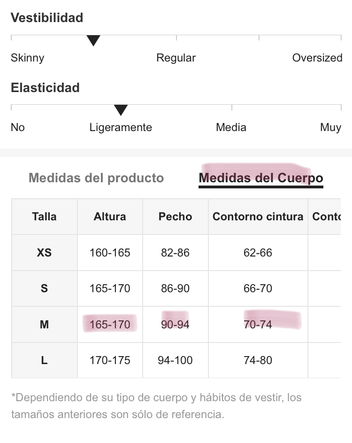This screenshot has width=352, height=443.
Task: Click the Vestibilidad slider triangle marker
Action: (93, 40)
